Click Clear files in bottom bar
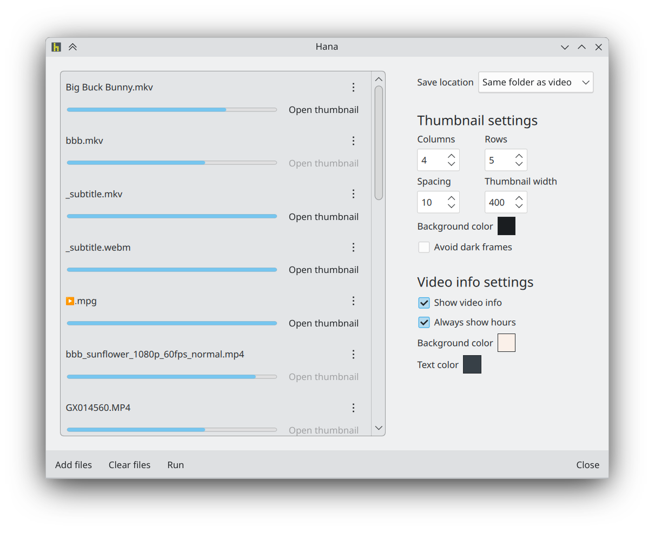This screenshot has height=533, width=655. tap(130, 465)
